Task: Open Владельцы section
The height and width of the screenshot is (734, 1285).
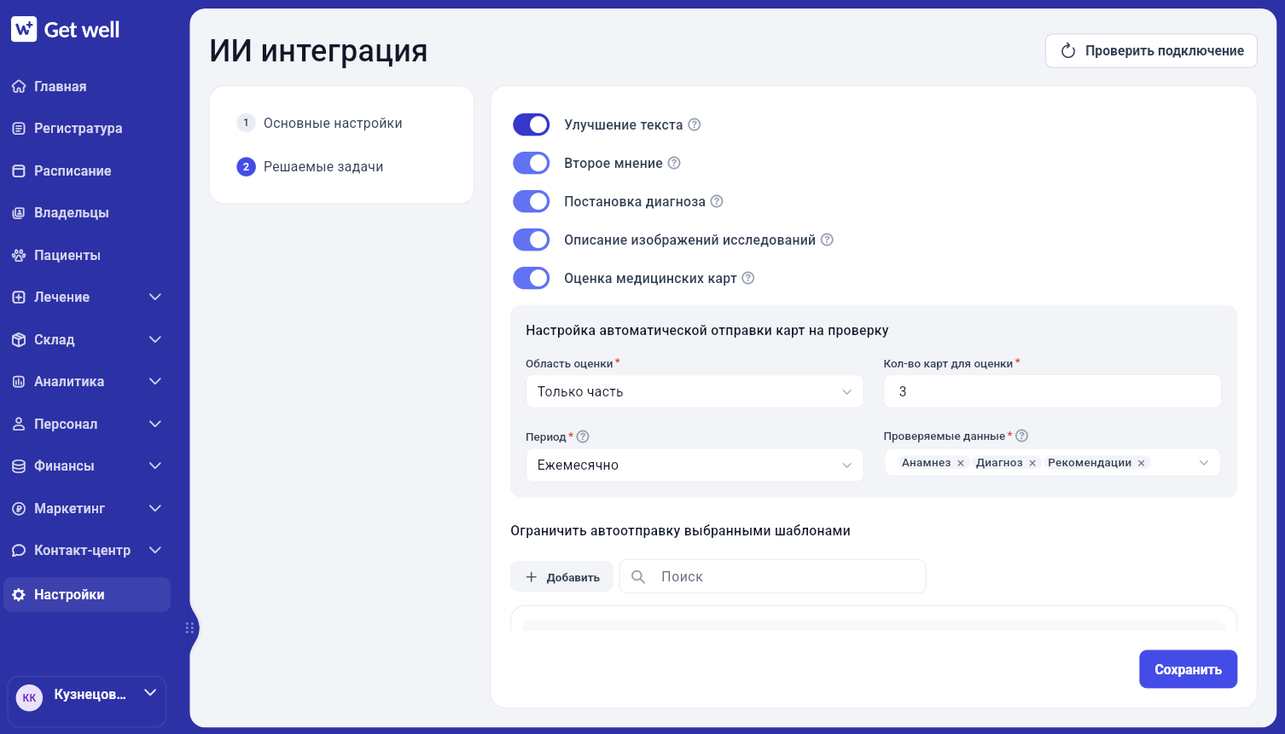Action: click(72, 213)
